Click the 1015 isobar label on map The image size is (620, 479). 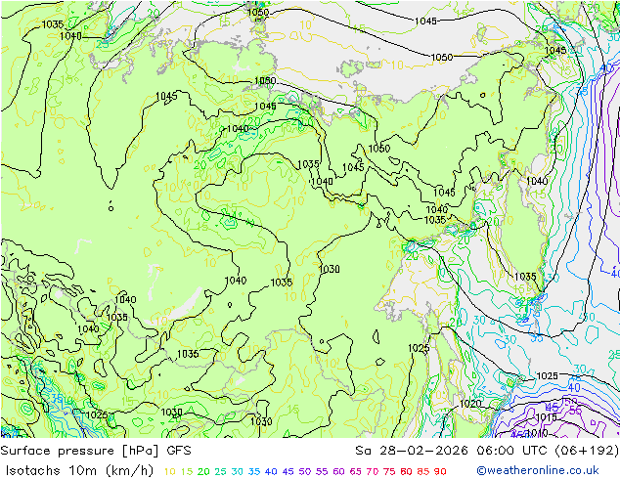click(x=546, y=417)
